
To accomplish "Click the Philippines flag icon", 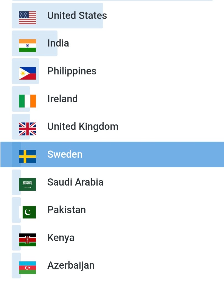I will click(27, 73).
